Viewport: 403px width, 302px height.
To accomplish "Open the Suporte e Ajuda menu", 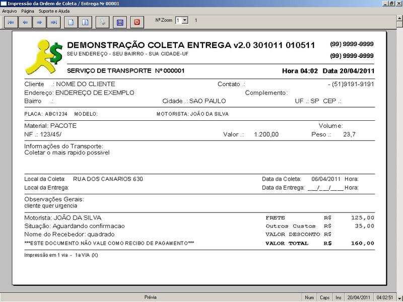I will (55, 11).
